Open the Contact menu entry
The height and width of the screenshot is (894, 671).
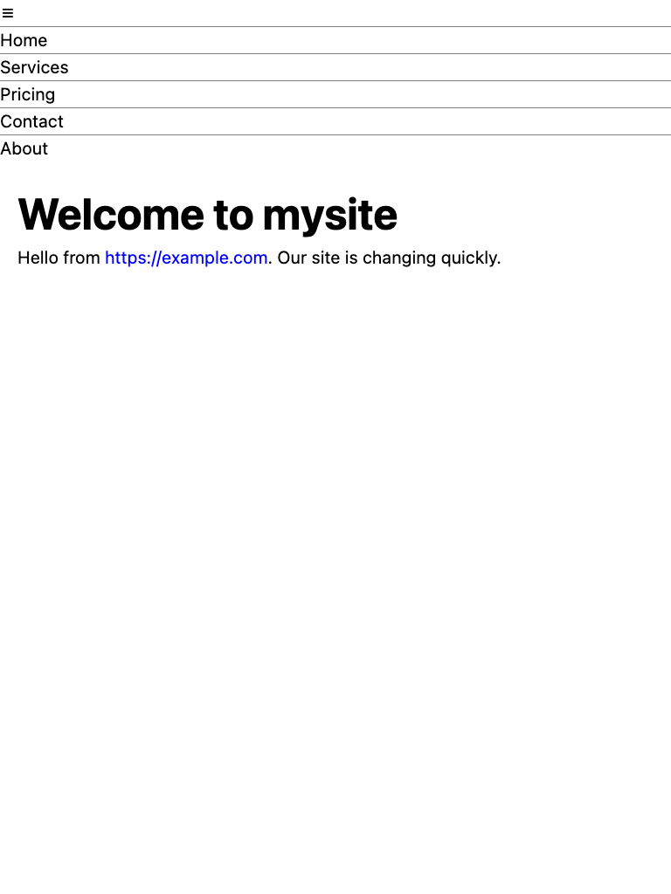31,121
